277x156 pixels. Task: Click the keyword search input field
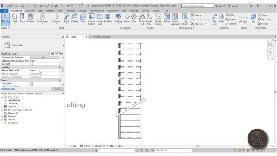click(197, 6)
